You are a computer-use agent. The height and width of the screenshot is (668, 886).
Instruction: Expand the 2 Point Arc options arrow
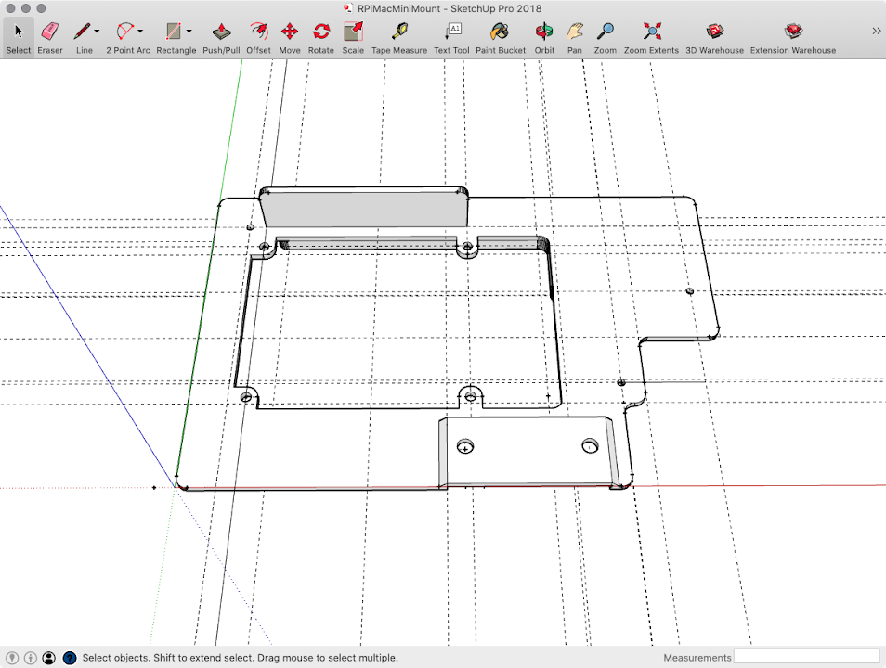[140, 32]
